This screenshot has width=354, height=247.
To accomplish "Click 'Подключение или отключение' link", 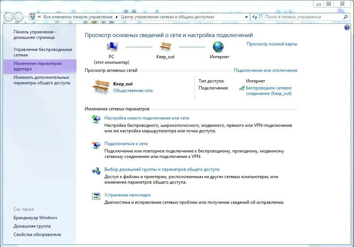I will click(265, 70).
